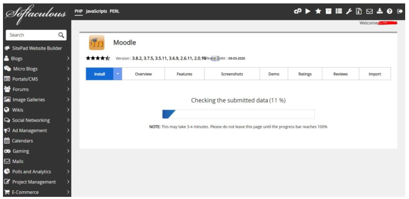Click the installation progress bar

pyautogui.click(x=238, y=114)
